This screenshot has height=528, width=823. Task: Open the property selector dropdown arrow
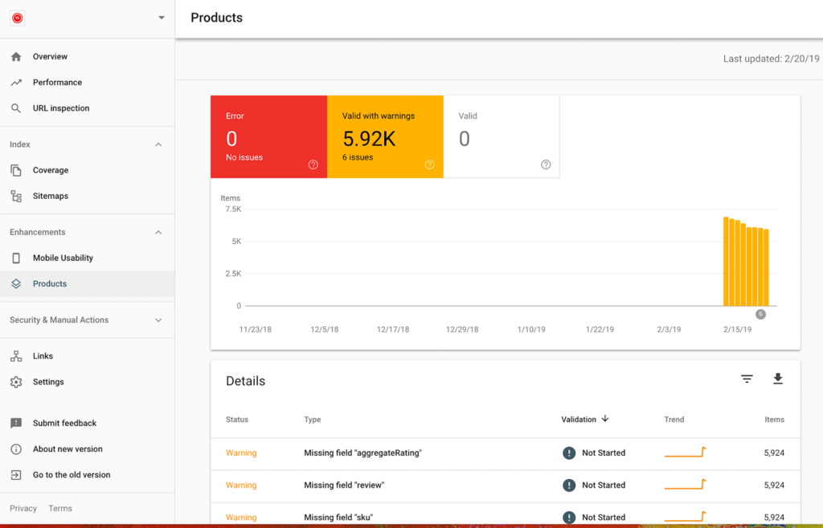pos(162,18)
